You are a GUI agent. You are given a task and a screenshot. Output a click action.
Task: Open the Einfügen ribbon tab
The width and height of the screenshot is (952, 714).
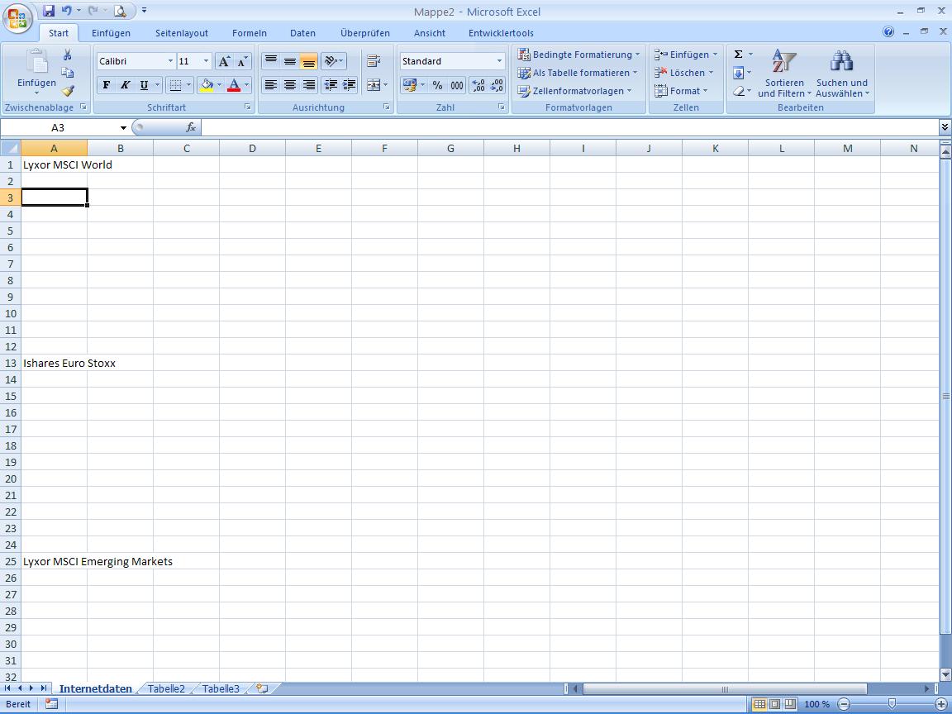click(x=111, y=33)
